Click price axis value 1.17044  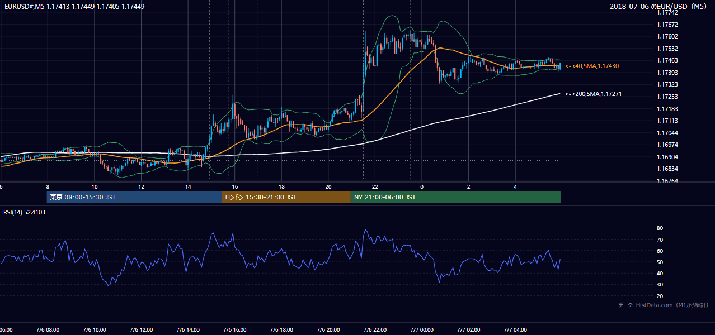tap(667, 133)
